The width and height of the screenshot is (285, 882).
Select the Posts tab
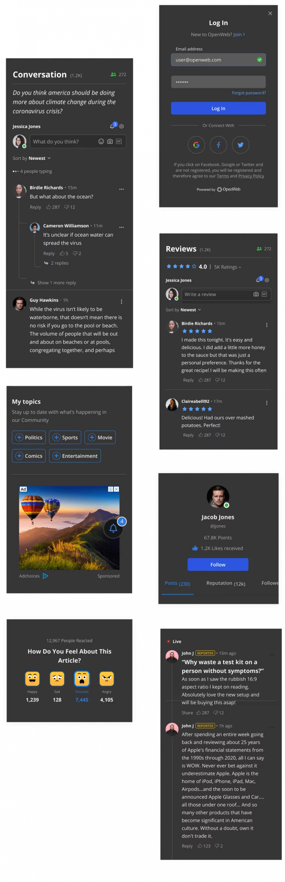177,583
